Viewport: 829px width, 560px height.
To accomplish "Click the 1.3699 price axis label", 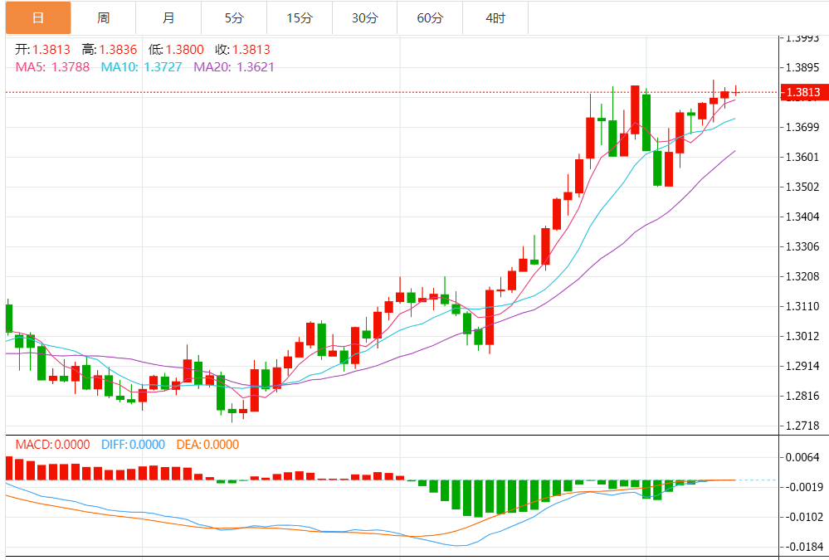I will pyautogui.click(x=802, y=127).
